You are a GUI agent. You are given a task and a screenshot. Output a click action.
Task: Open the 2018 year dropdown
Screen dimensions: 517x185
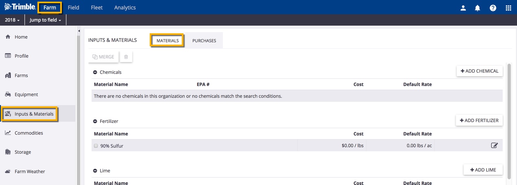(12, 20)
